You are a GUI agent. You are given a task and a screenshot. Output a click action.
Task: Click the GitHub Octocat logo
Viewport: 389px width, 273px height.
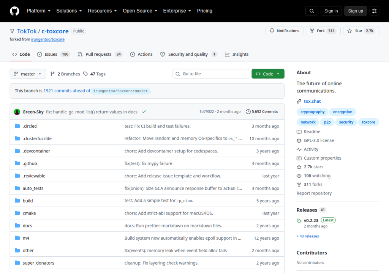(x=14, y=11)
